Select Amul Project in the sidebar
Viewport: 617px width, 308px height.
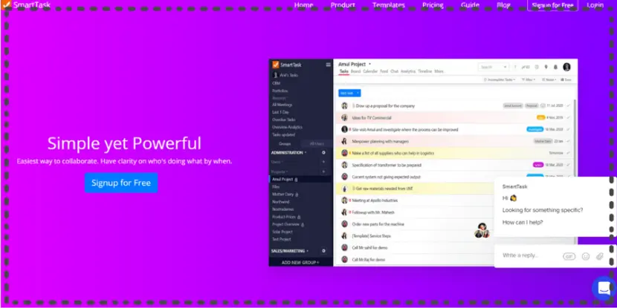click(x=300, y=179)
